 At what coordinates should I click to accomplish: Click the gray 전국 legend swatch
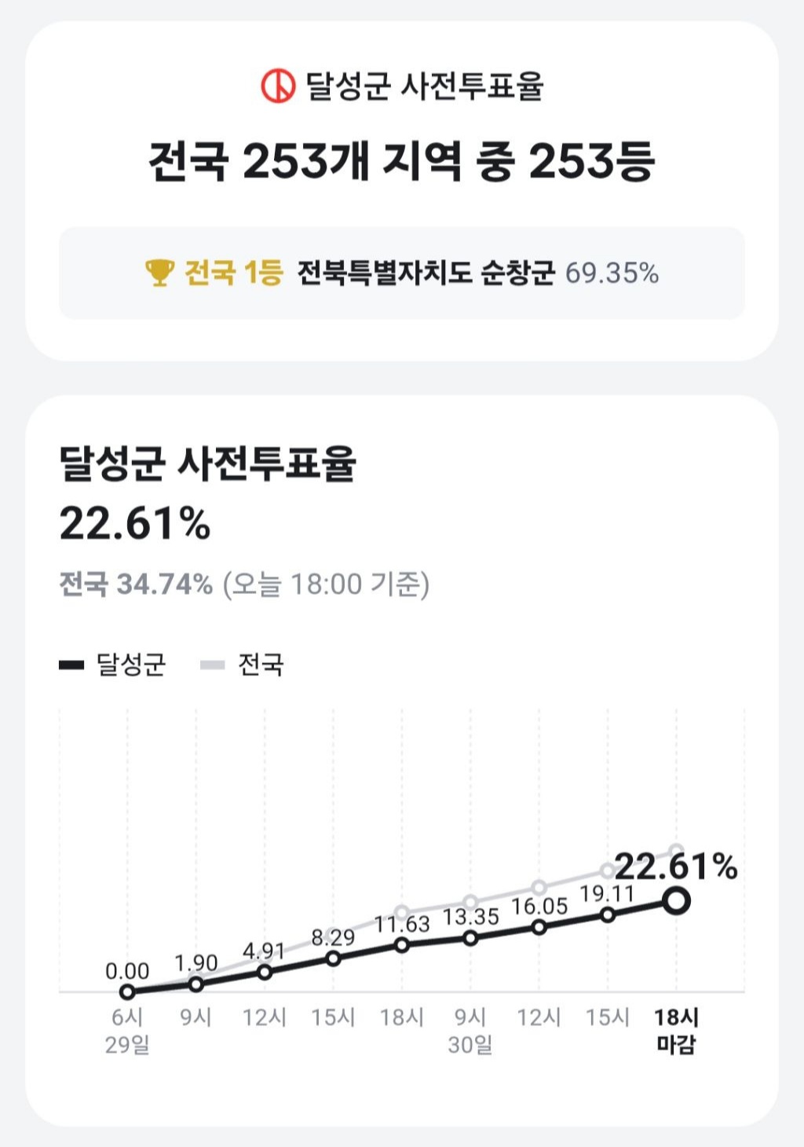coord(213,665)
